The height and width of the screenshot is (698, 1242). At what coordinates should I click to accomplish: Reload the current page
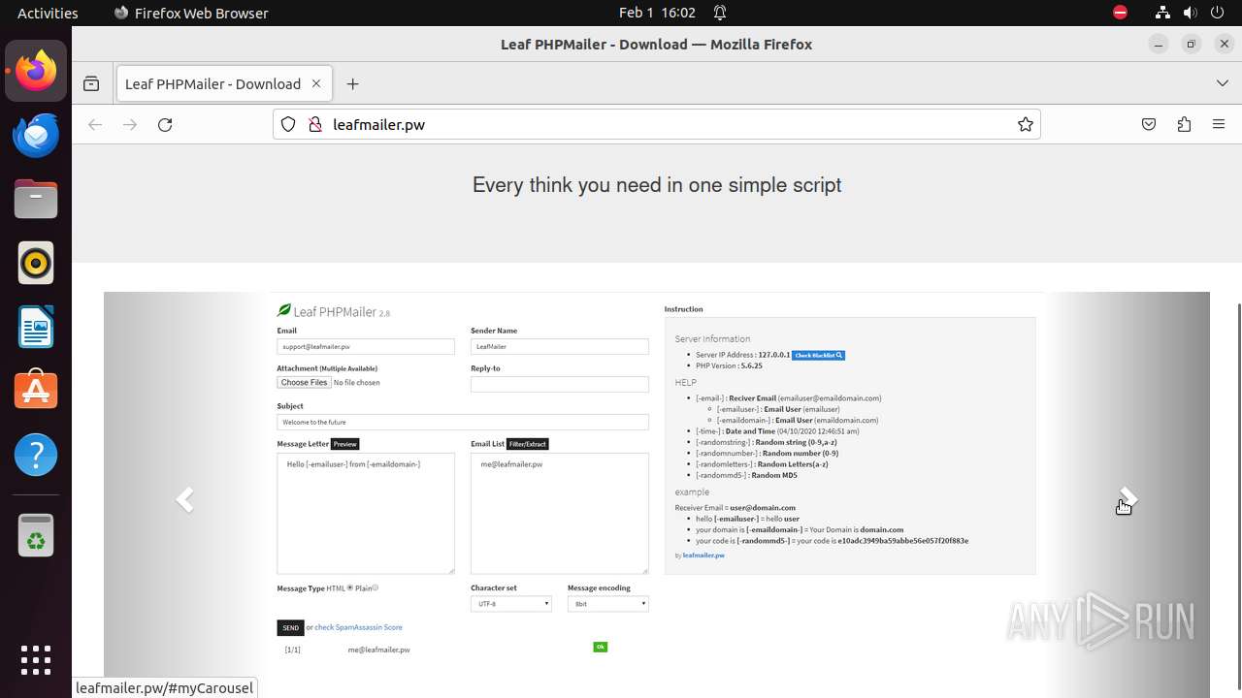[165, 124]
